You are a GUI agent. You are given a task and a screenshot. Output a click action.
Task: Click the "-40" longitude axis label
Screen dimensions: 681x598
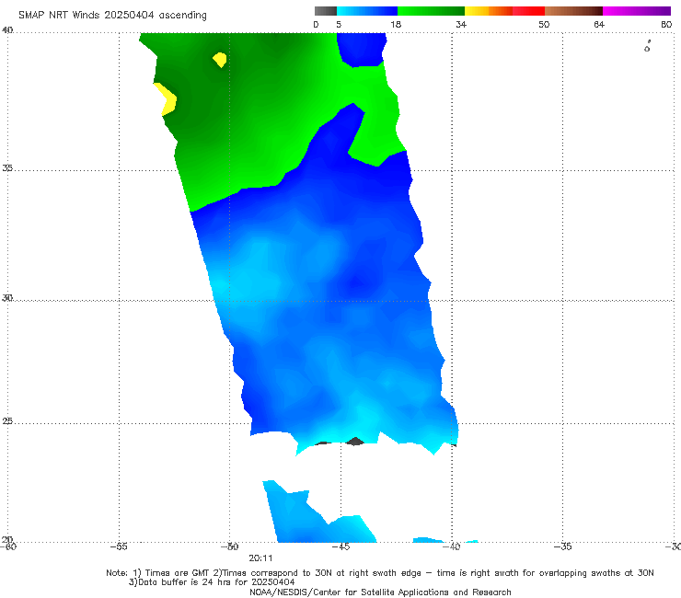[x=452, y=546]
